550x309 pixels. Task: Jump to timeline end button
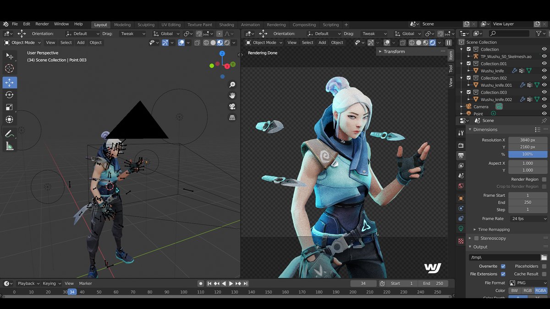click(246, 284)
